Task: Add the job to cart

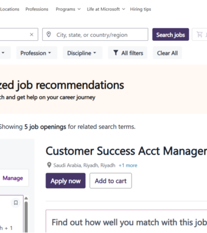Action: [x=111, y=181]
